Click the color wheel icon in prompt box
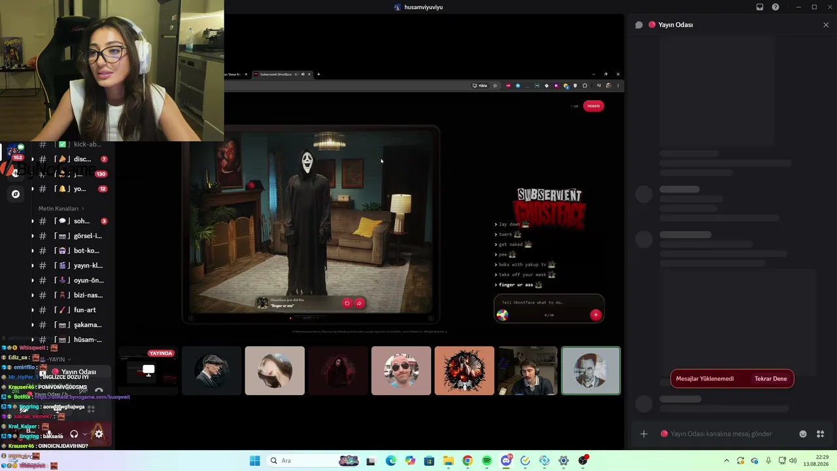This screenshot has width=837, height=471. (x=502, y=315)
